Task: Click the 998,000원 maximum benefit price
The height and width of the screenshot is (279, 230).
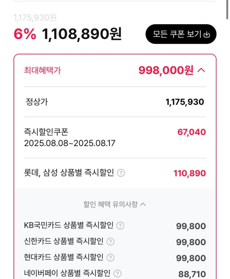Action: 166,71
